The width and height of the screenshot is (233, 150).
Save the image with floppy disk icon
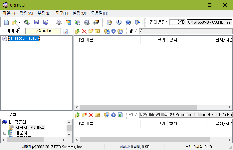[36, 22]
